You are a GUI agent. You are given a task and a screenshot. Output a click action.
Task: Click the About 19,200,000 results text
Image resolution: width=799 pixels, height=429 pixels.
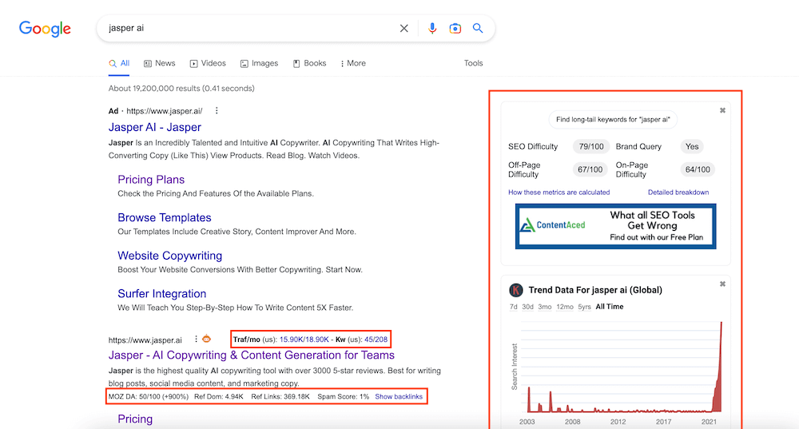(181, 88)
